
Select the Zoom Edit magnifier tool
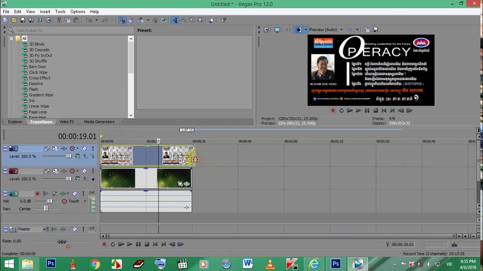[x=200, y=20]
